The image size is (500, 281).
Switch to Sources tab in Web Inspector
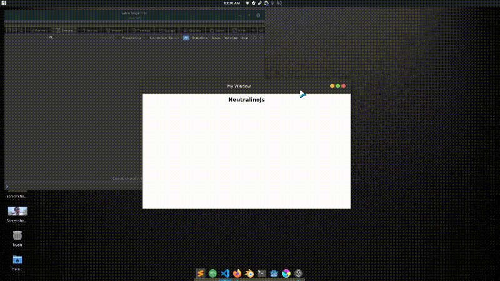point(90,31)
